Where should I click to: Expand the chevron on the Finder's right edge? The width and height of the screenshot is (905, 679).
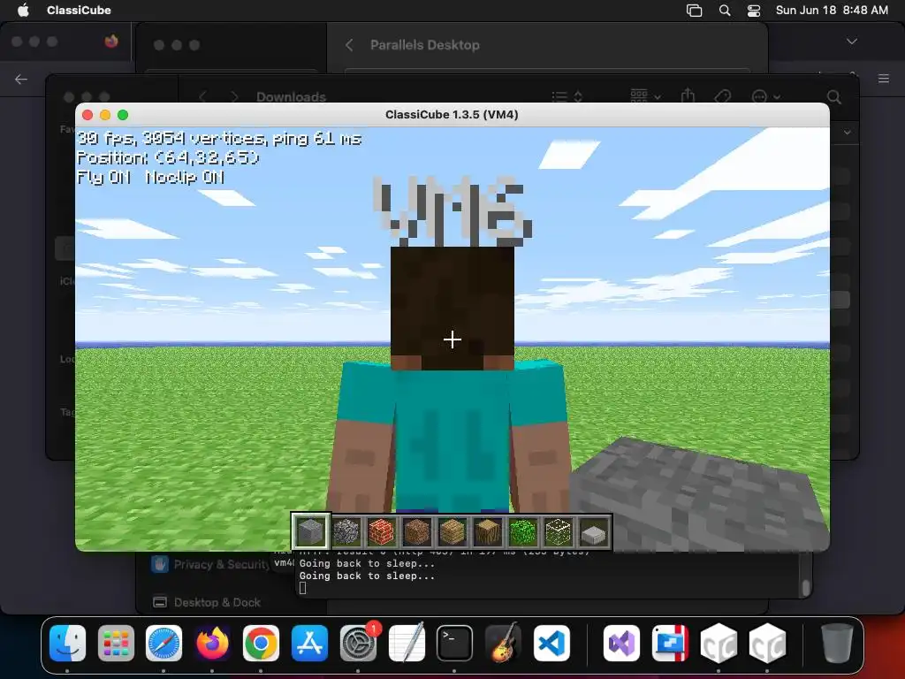tap(847, 133)
